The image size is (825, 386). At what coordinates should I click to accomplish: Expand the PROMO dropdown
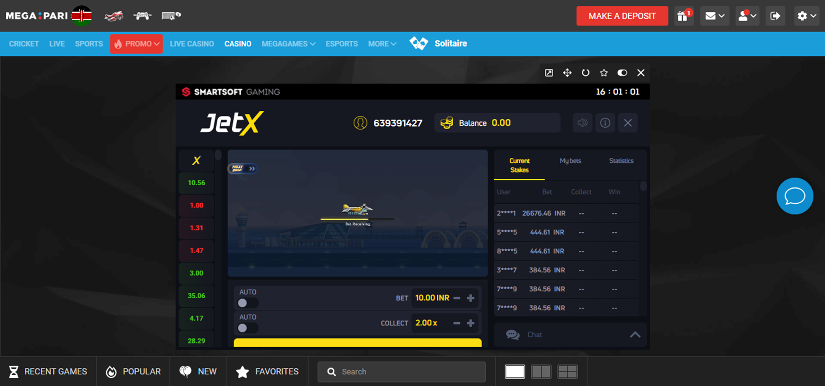[x=137, y=44]
